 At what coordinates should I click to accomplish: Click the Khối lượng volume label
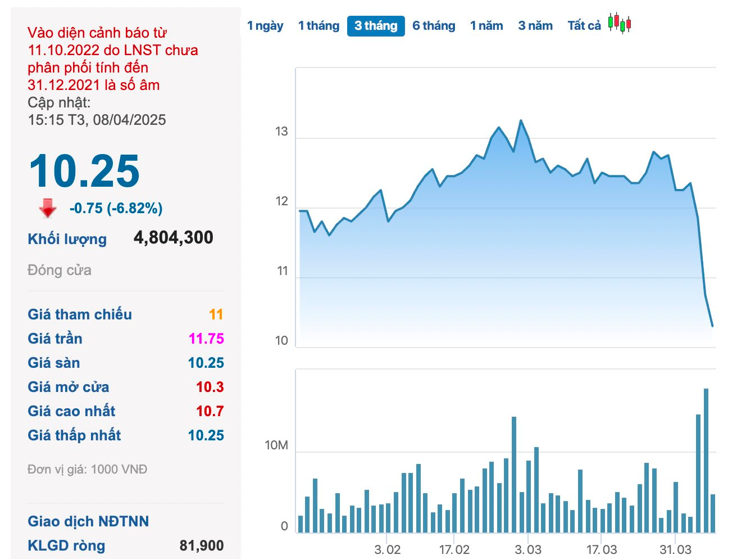coord(67,239)
